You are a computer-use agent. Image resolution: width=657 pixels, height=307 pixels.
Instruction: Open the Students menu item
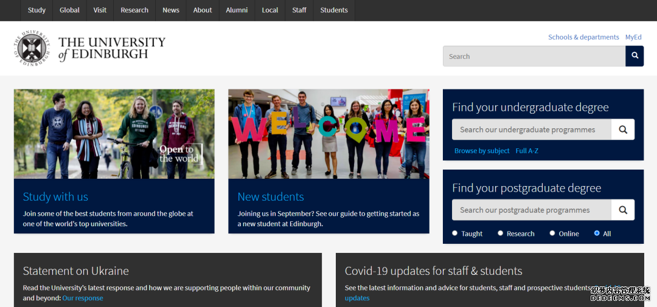(334, 10)
